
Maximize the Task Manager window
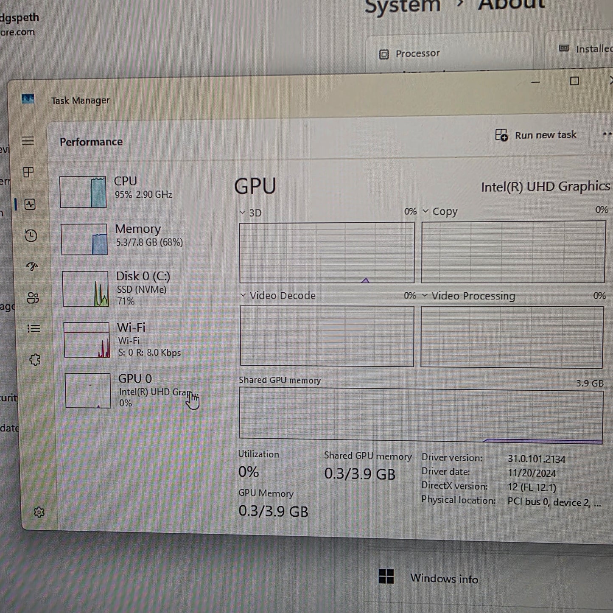574,81
